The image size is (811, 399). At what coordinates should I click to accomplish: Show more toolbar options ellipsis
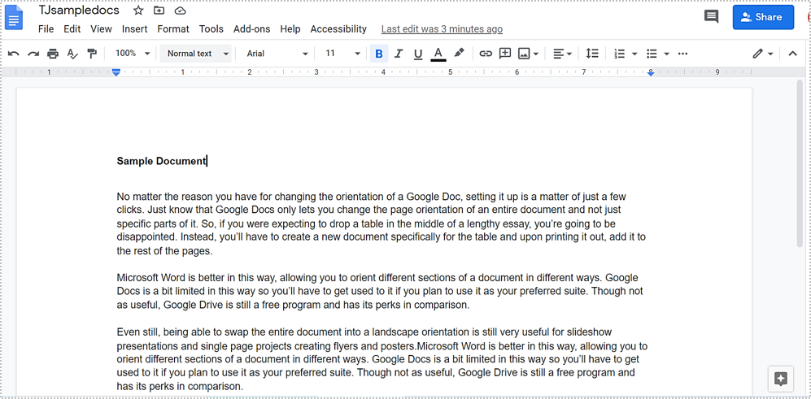tap(682, 54)
